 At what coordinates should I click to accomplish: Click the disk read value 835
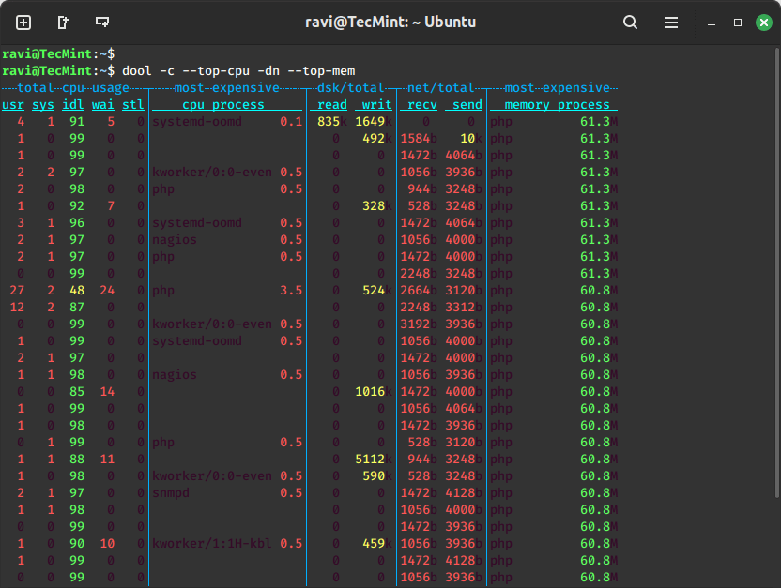329,121
